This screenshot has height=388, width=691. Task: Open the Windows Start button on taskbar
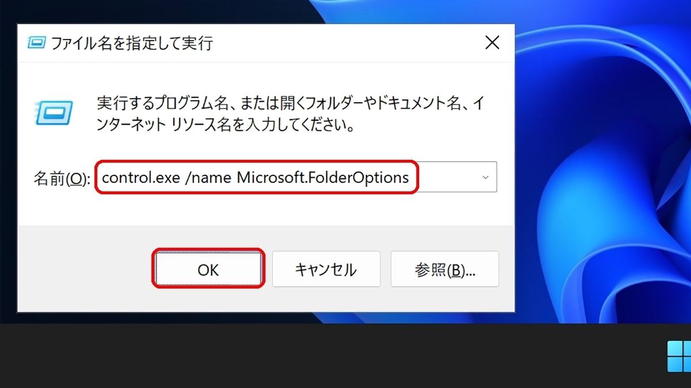pos(679,356)
